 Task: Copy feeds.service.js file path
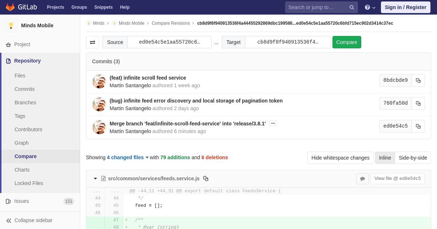pos(206,178)
